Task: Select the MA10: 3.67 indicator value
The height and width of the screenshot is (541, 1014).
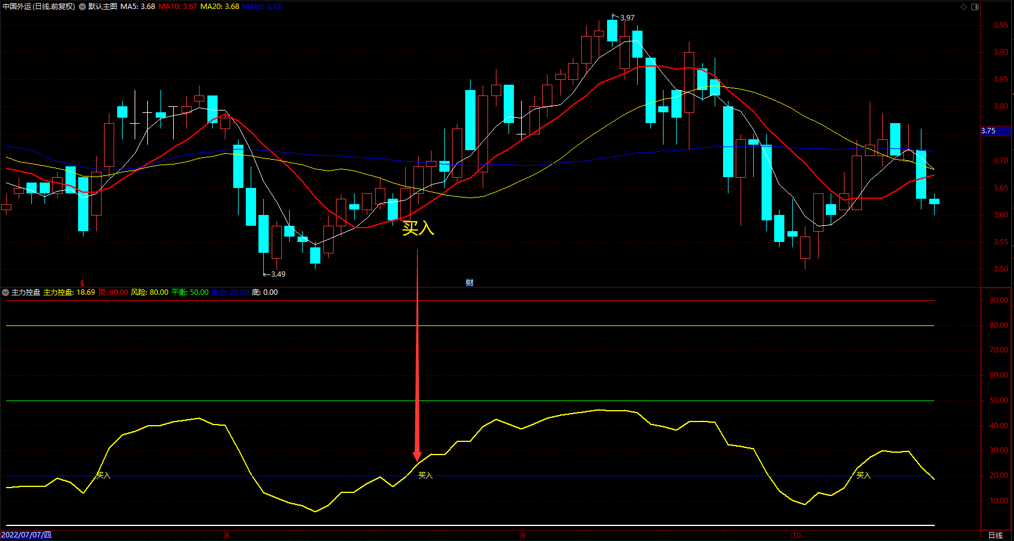Action: pyautogui.click(x=178, y=7)
